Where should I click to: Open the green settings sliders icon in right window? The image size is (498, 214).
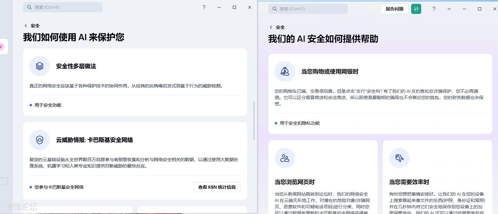coord(416,9)
